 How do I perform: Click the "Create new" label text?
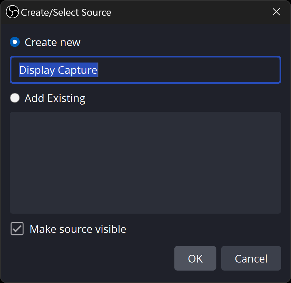tap(52, 42)
